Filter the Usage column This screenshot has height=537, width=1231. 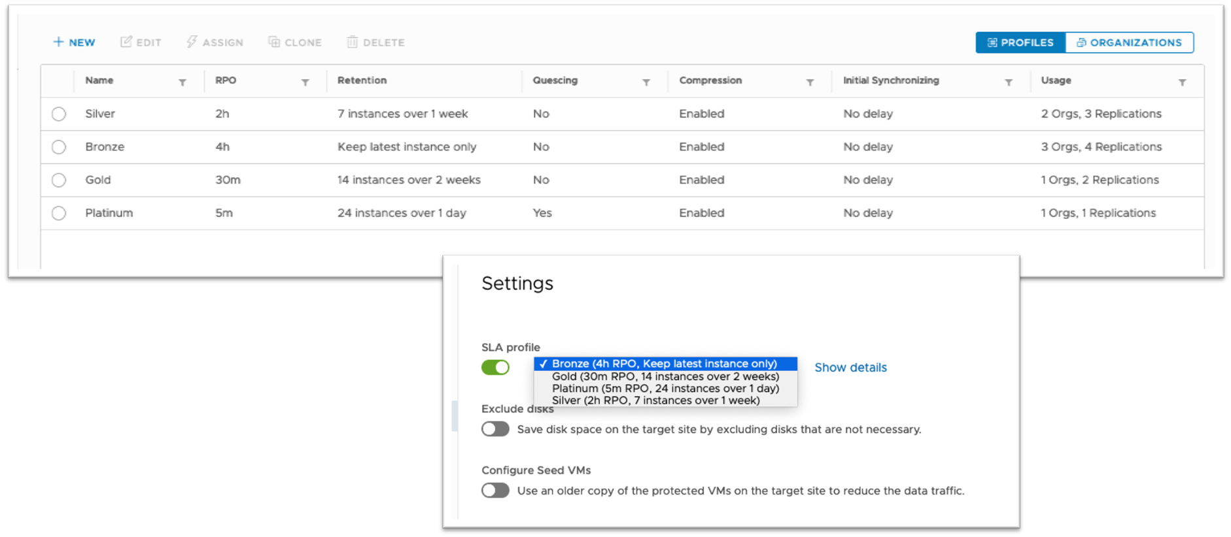[x=1182, y=82]
